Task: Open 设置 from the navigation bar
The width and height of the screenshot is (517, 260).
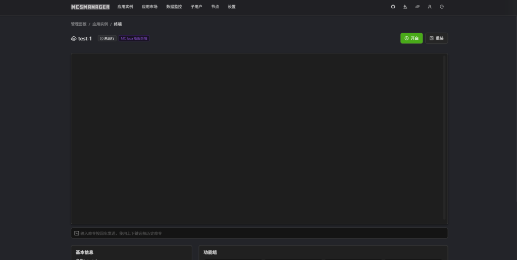Action: point(232,7)
